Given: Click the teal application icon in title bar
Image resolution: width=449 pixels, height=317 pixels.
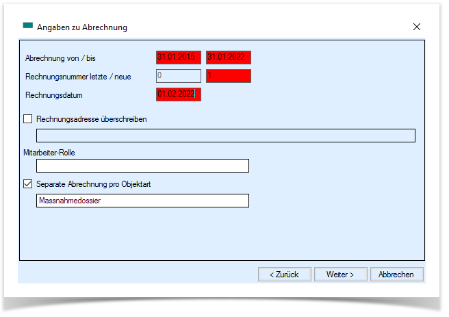Looking at the screenshot, I should 28,25.
